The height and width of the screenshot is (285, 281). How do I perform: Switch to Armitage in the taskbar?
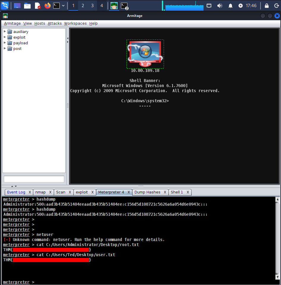(114, 6)
